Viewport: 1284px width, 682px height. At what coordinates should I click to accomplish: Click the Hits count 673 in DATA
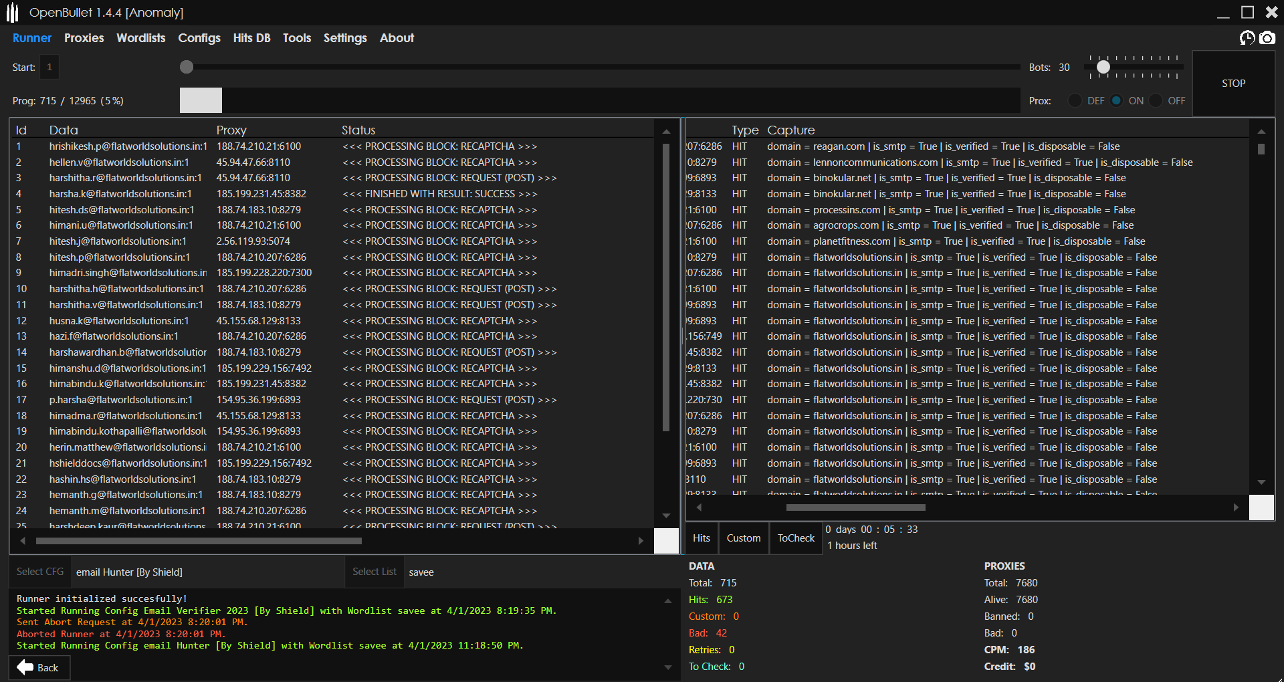(x=724, y=600)
